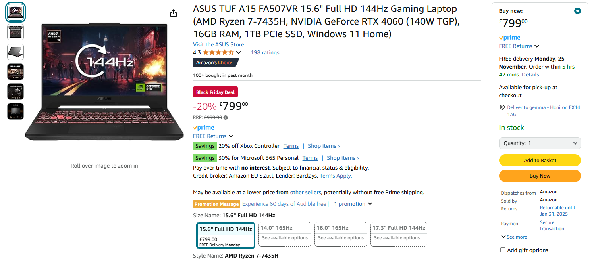Click the star rating icons
Viewport: 598px width, 260px height.
coord(218,52)
